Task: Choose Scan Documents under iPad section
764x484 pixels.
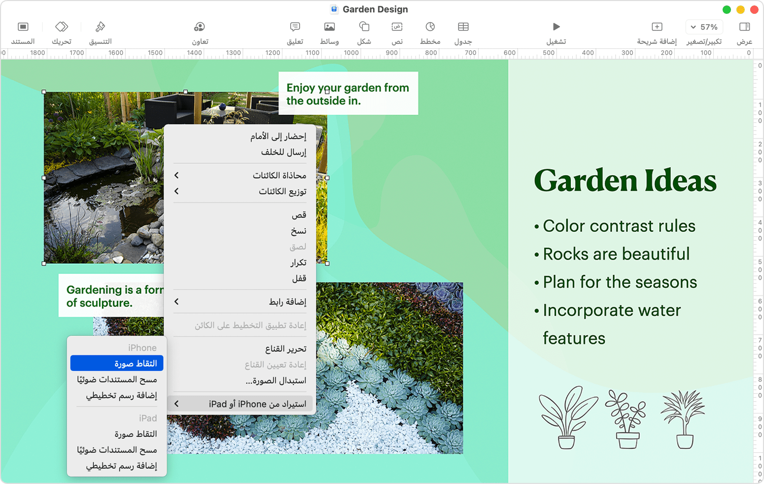Action: click(117, 450)
